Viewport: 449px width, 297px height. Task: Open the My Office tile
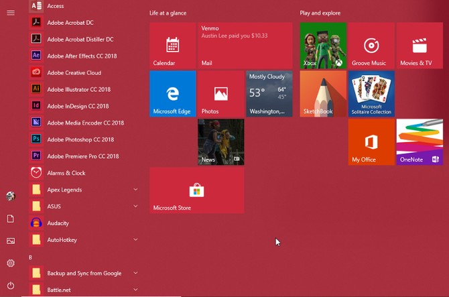(x=371, y=142)
